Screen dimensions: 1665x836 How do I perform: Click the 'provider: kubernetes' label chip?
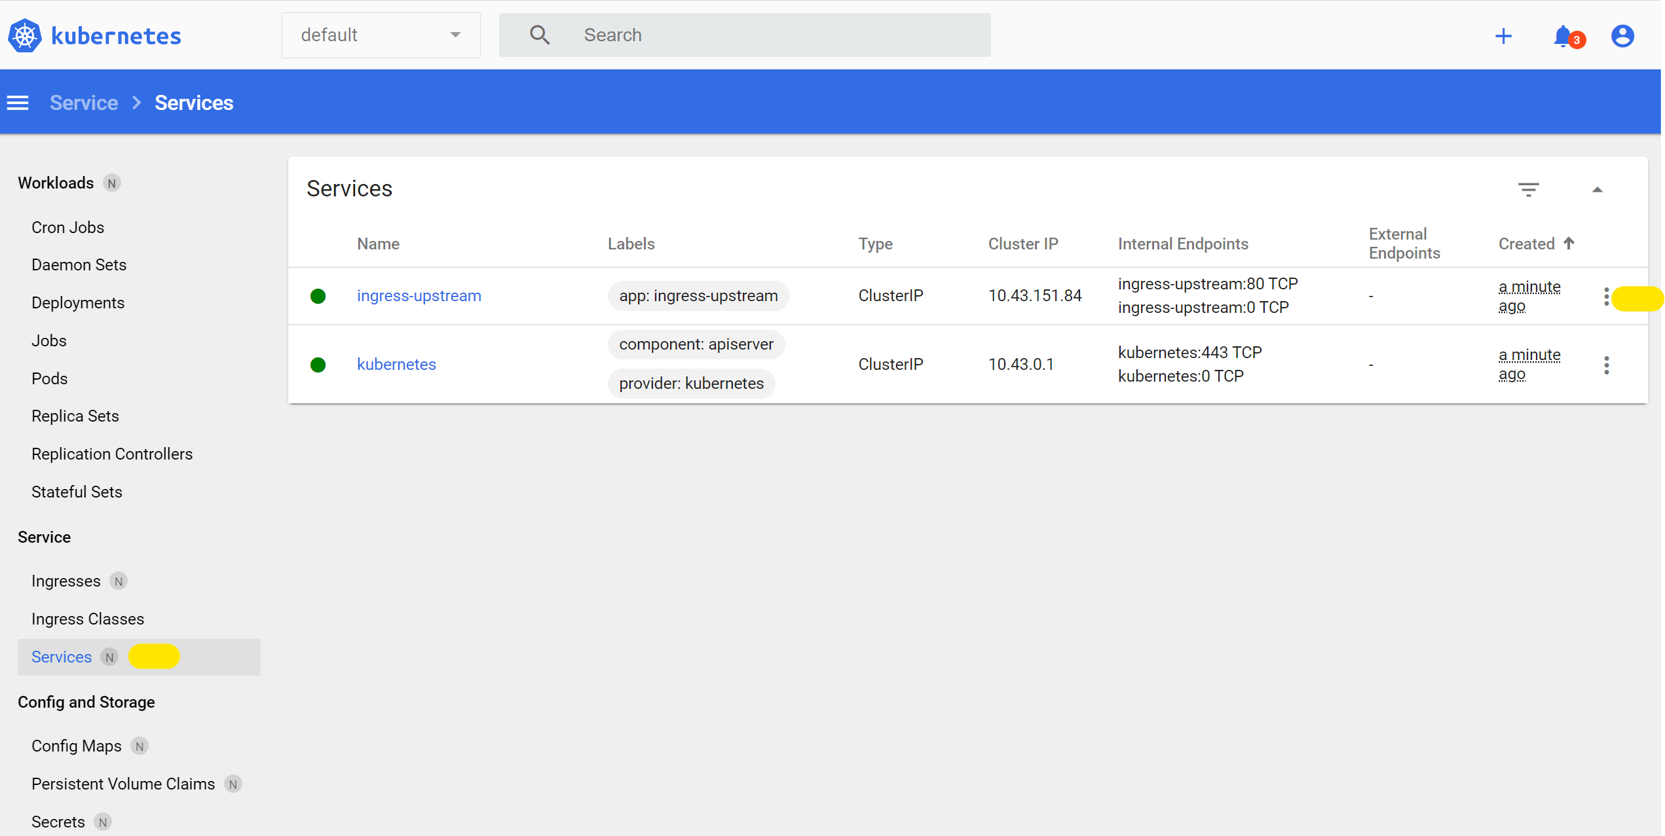[x=691, y=384]
